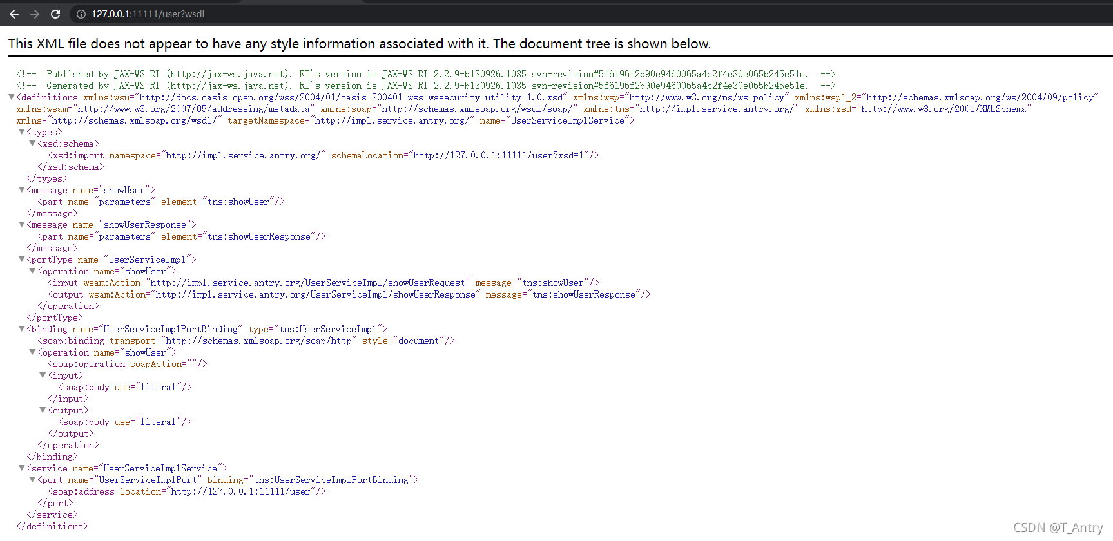This screenshot has height=541, width=1113.
Task: Click the 'This XML file does not appear' notice
Action: (x=360, y=44)
